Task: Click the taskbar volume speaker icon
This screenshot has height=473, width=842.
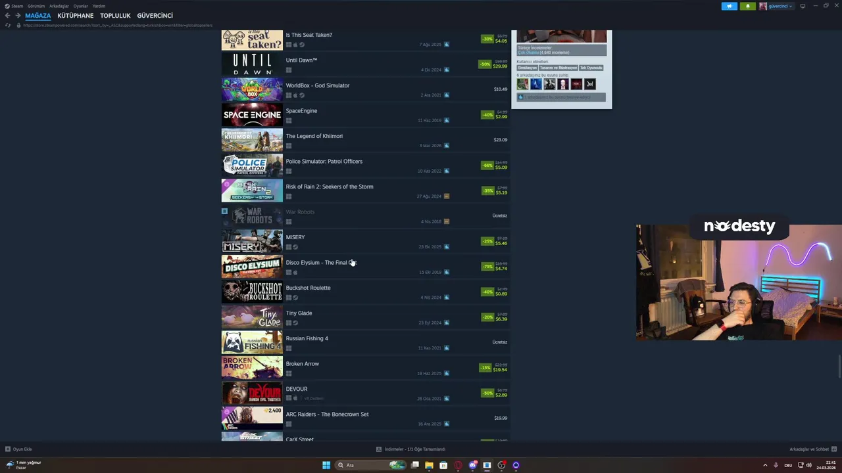Action: tap(808, 465)
